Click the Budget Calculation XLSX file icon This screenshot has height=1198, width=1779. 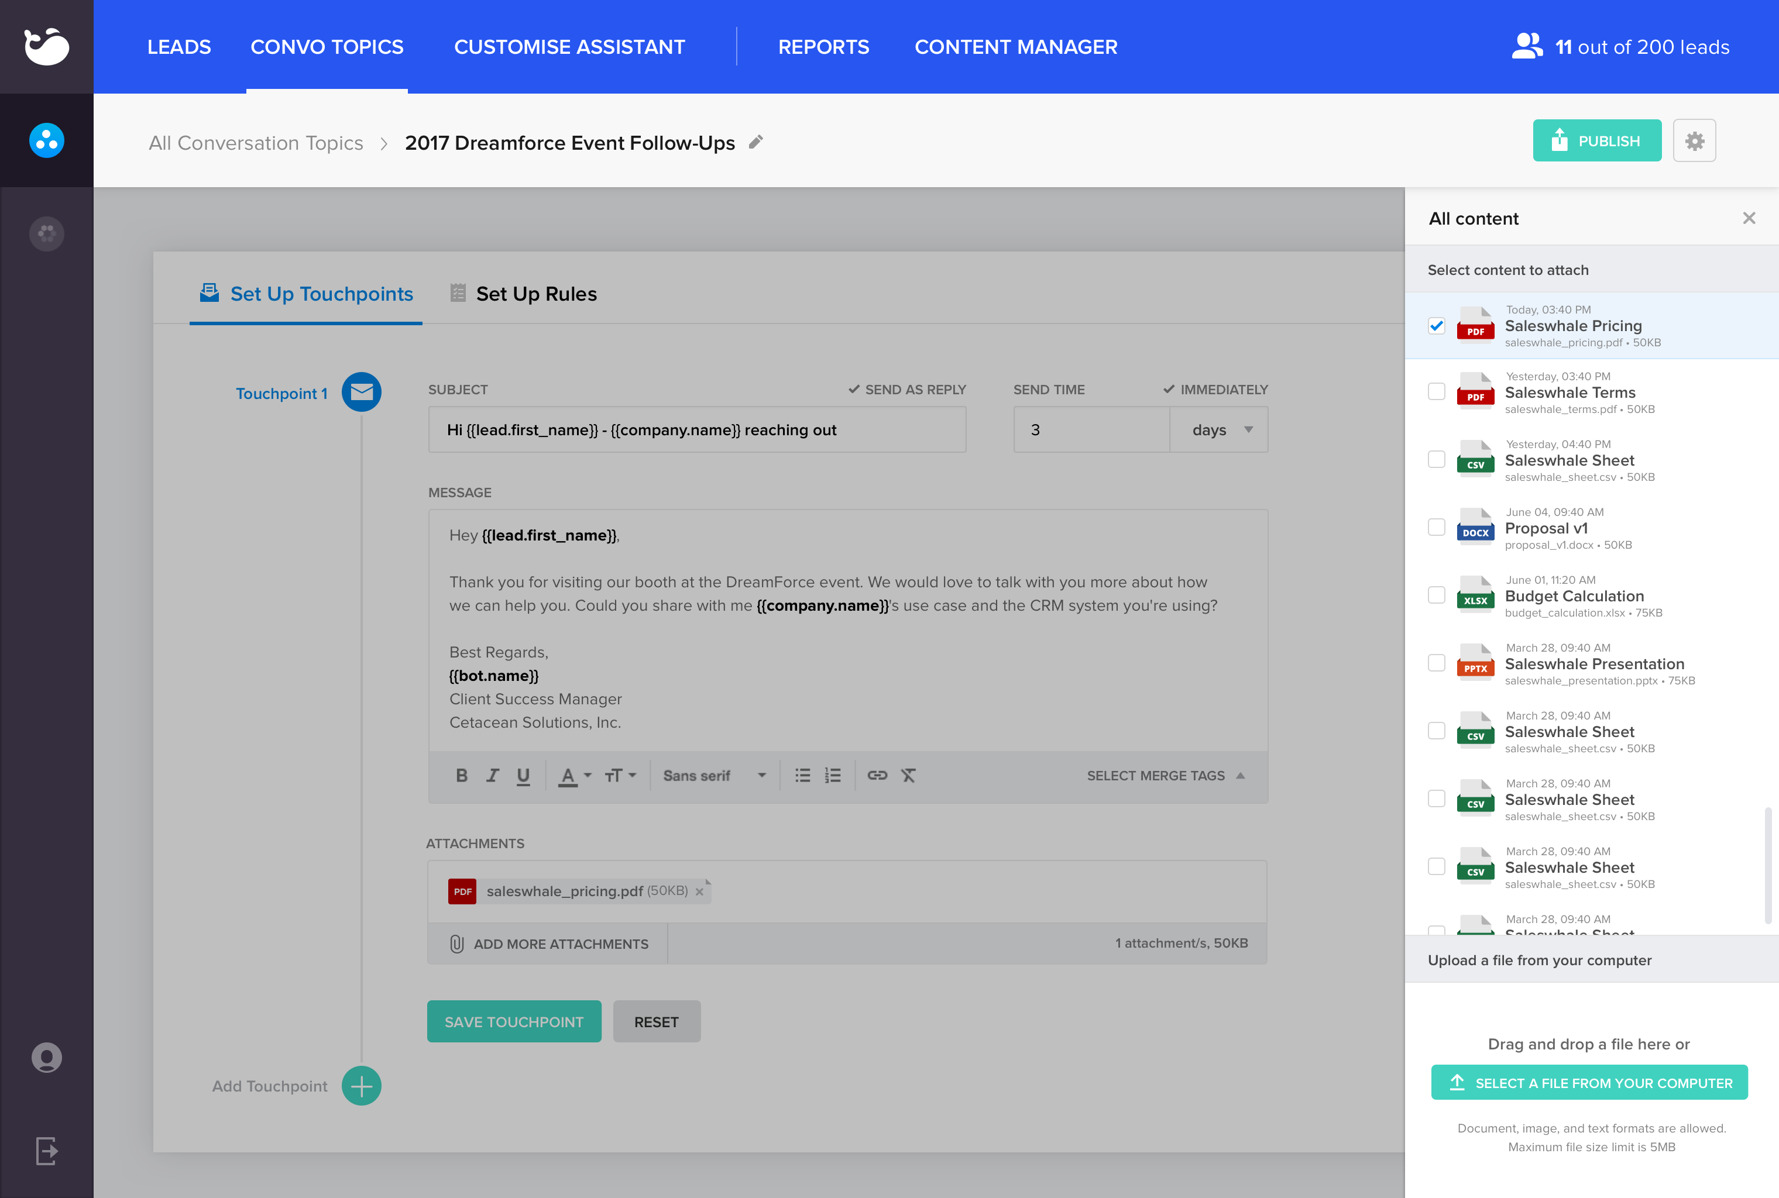(1475, 595)
